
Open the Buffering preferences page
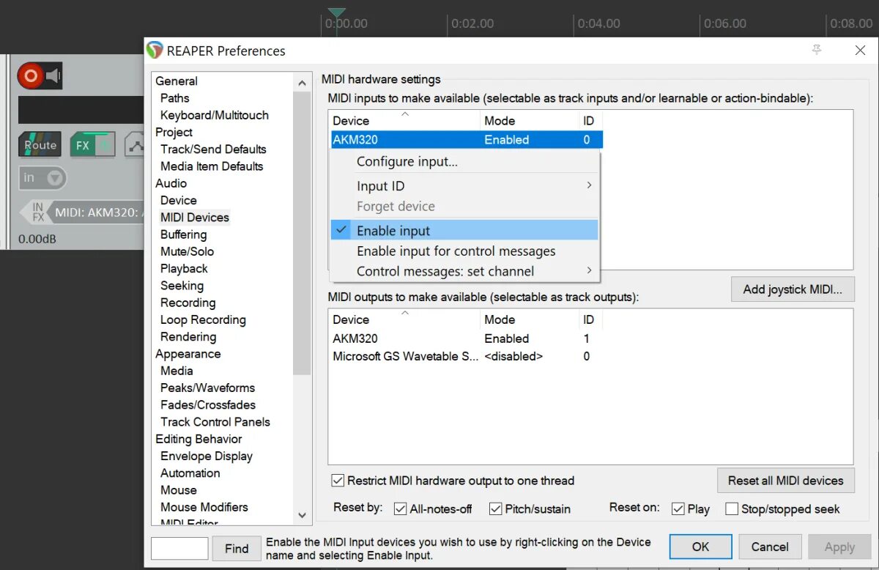click(183, 234)
